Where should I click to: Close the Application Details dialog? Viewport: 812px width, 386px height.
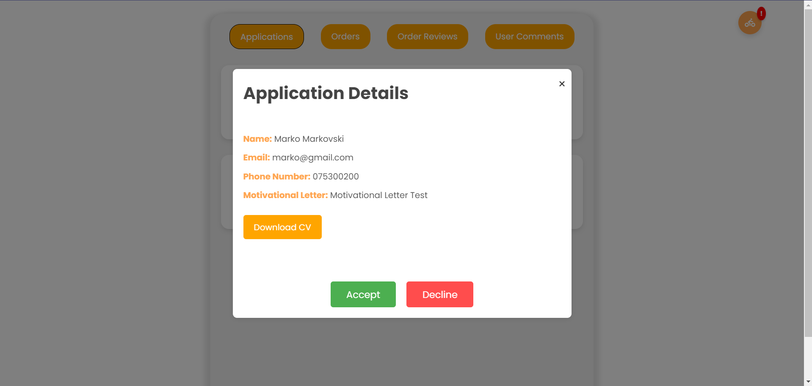click(x=562, y=84)
